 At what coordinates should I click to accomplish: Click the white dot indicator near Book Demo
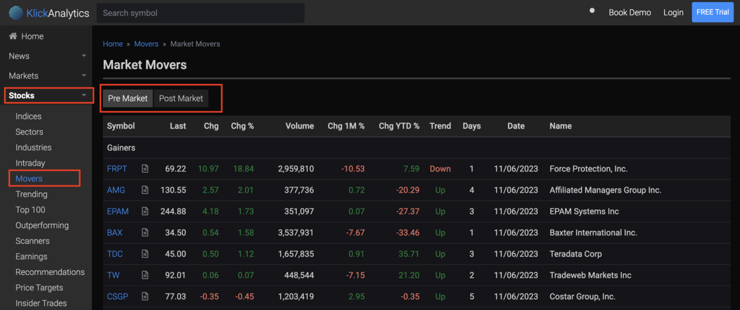[x=592, y=11]
